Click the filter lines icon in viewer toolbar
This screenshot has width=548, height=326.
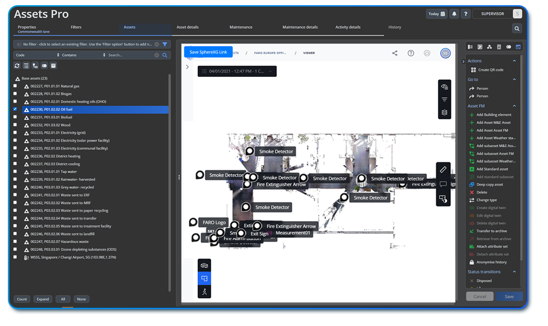coord(444,100)
